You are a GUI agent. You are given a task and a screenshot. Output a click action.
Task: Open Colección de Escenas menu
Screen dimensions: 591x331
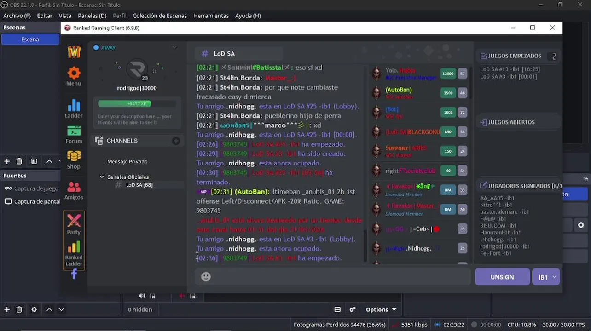pos(160,16)
